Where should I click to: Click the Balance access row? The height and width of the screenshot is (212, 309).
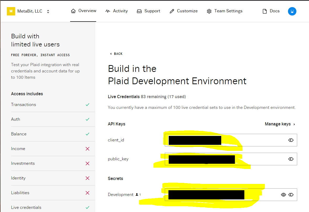[53, 134]
